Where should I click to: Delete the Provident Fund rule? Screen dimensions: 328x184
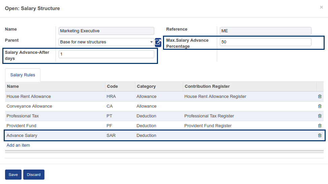320,126
